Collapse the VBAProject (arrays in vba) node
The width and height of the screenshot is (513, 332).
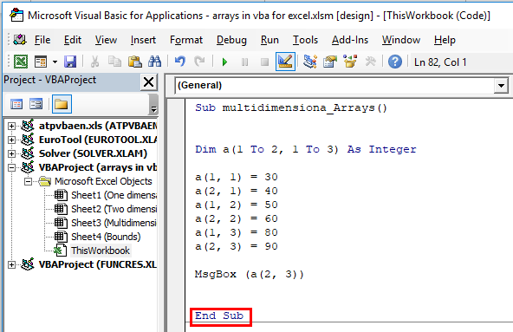click(x=11, y=167)
